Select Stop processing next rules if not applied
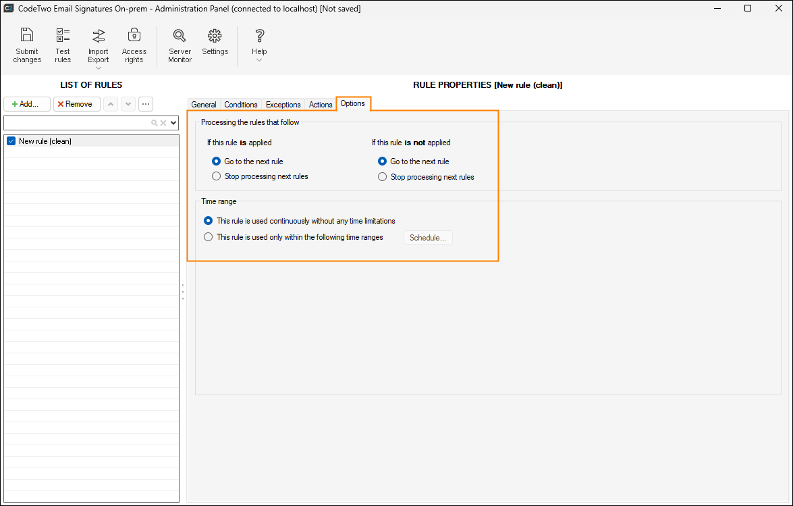The height and width of the screenshot is (506, 793). (x=383, y=177)
